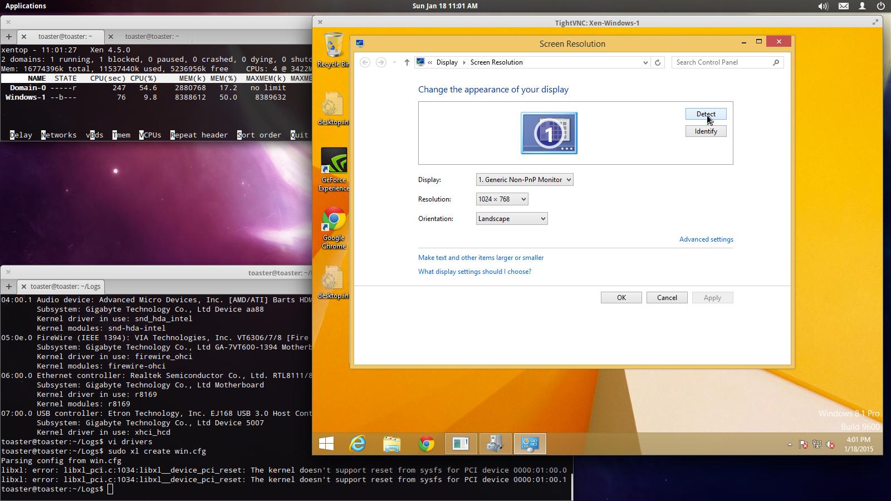Screen dimensions: 891x501
Task: Click the up-arrow navigation icon
Action: [407, 62]
